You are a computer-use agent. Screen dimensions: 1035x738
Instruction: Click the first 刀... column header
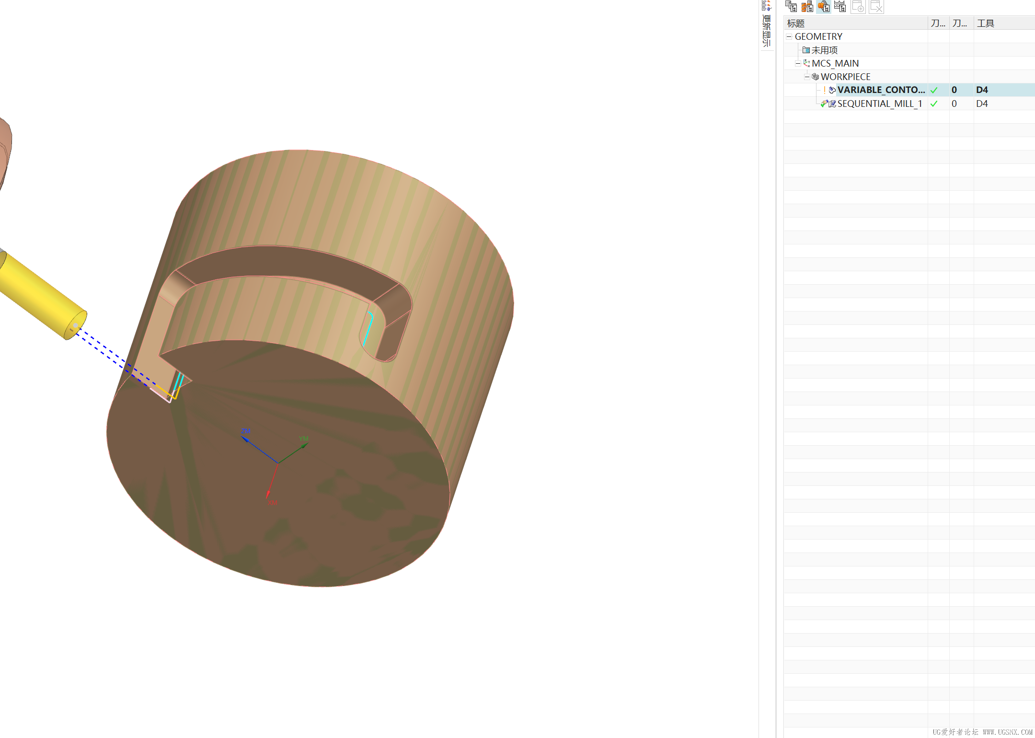[x=938, y=23]
